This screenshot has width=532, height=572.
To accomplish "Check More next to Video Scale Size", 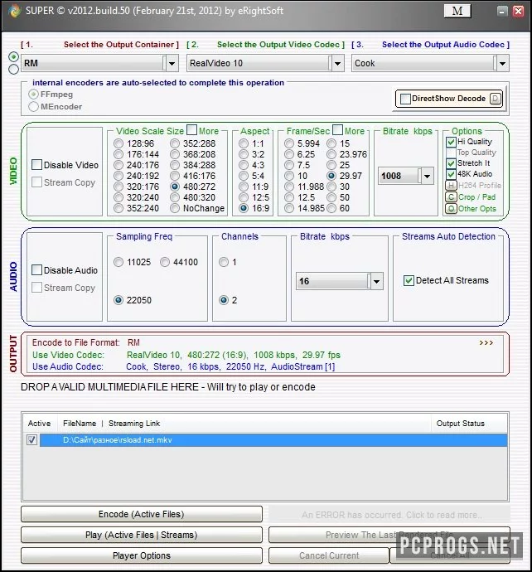I will click(191, 130).
